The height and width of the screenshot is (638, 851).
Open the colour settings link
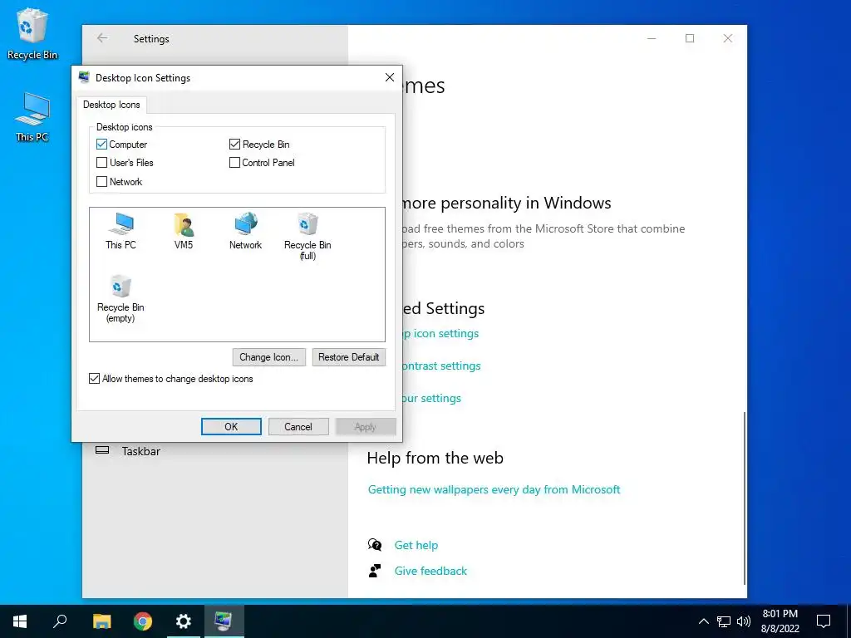(431, 398)
